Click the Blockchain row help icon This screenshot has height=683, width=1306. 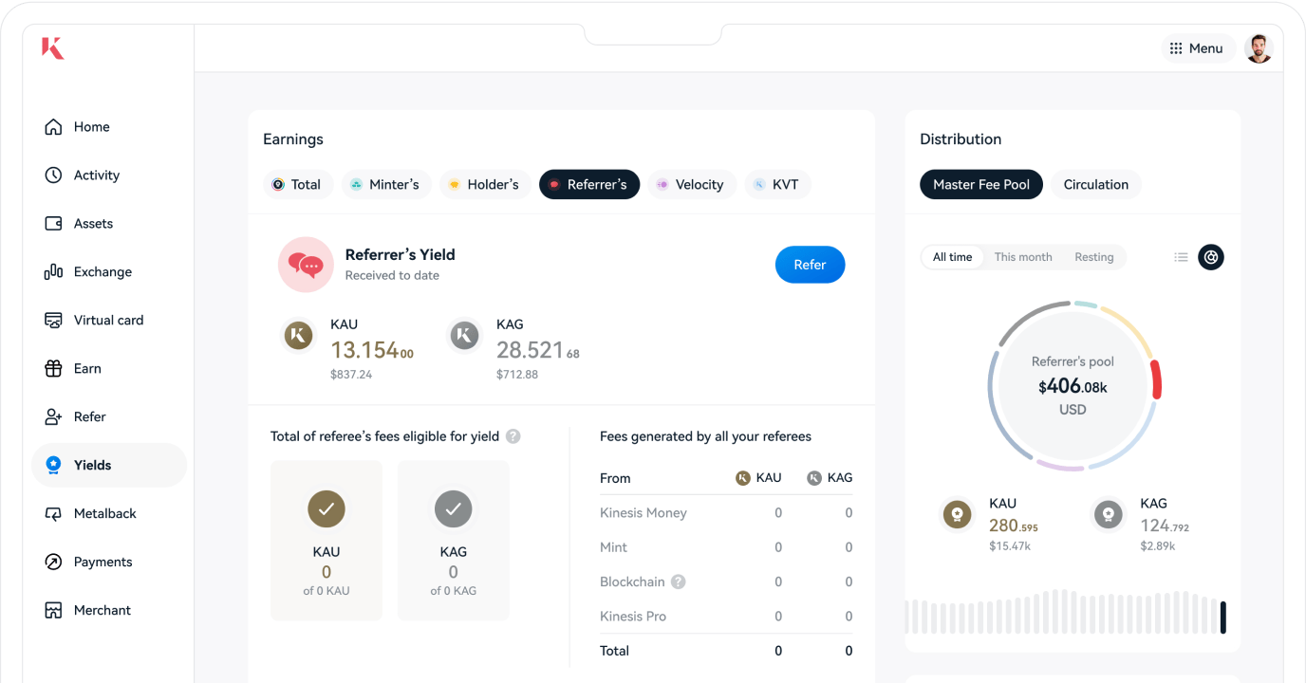point(678,581)
